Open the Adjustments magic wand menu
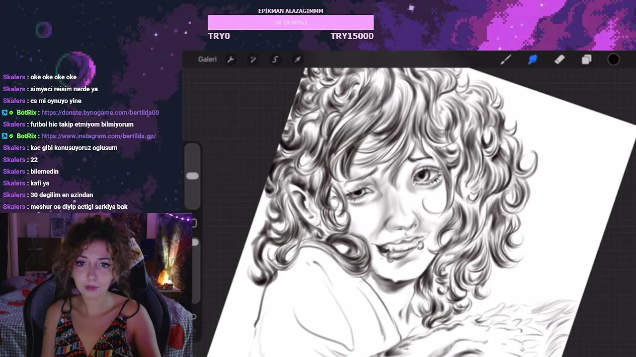The width and height of the screenshot is (636, 357). 253,59
